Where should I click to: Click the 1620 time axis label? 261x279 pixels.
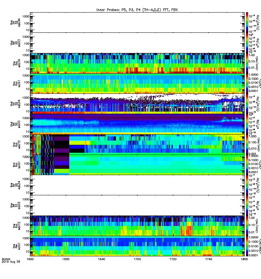(x=66, y=259)
